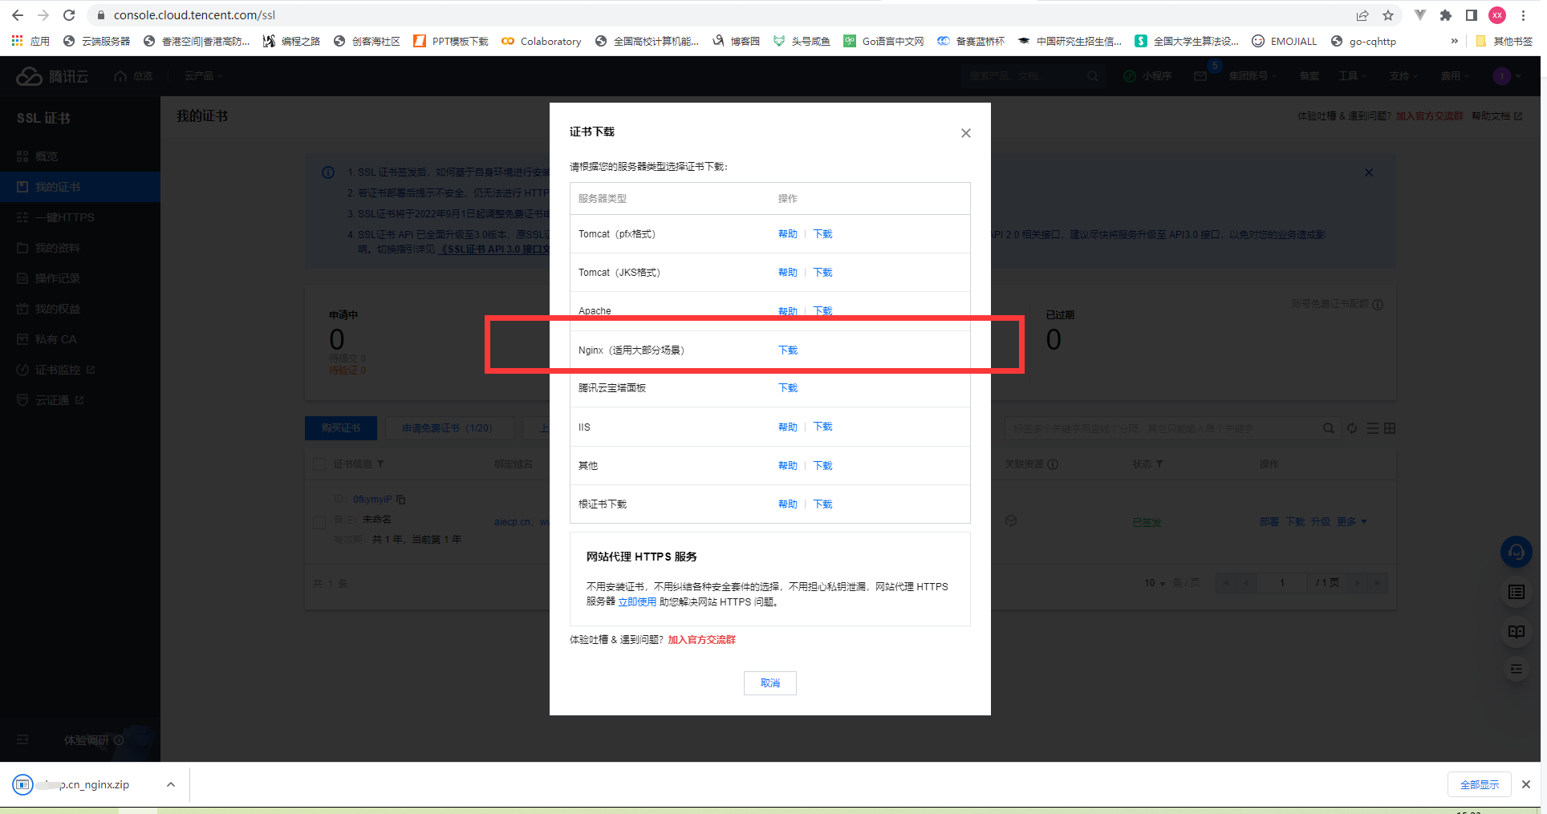Download Tencent Cloud Baota panel certificate
The width and height of the screenshot is (1547, 814).
point(788,388)
